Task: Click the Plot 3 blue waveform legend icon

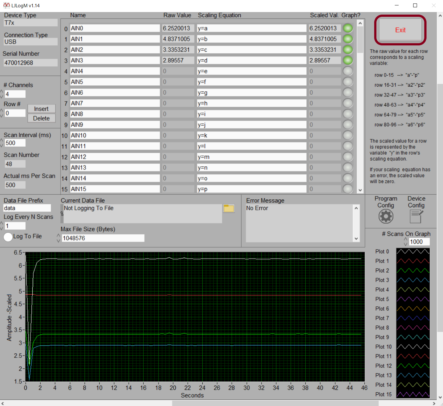Action: (413, 280)
